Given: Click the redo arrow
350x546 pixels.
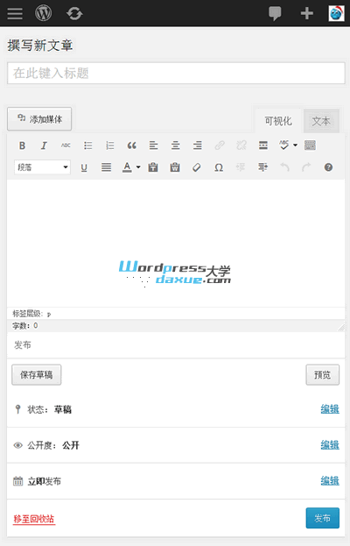Looking at the screenshot, I should point(306,167).
